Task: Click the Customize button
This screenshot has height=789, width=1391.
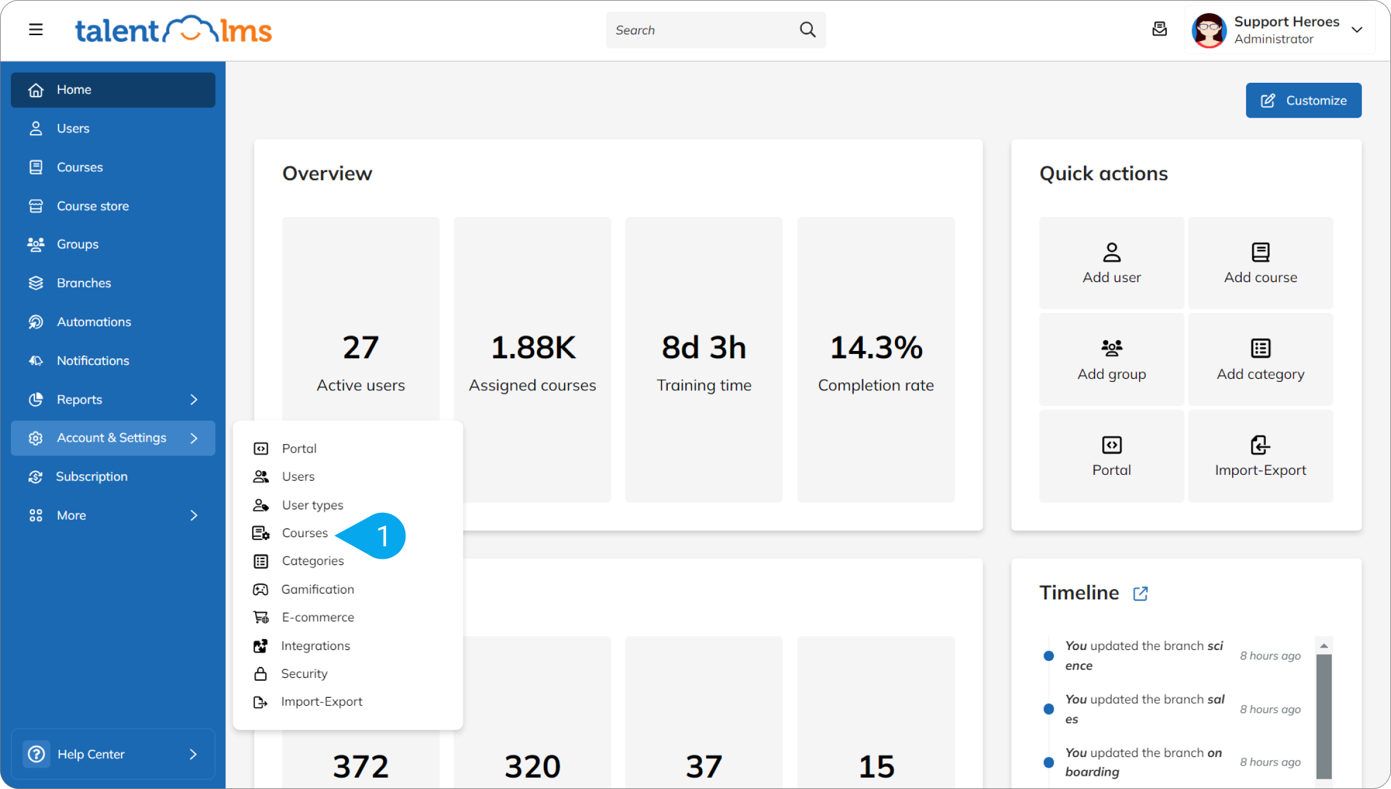Action: click(1303, 100)
